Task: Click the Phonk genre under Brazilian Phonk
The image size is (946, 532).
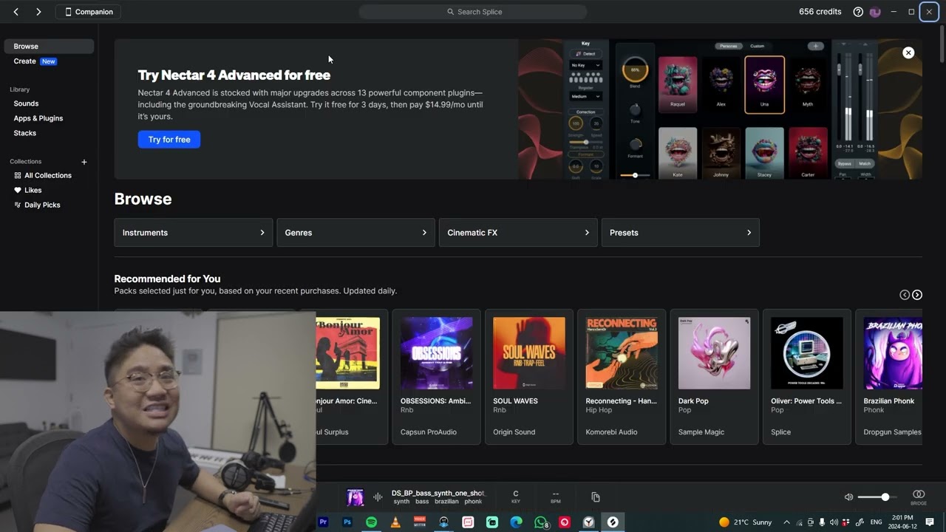Action: (x=874, y=410)
